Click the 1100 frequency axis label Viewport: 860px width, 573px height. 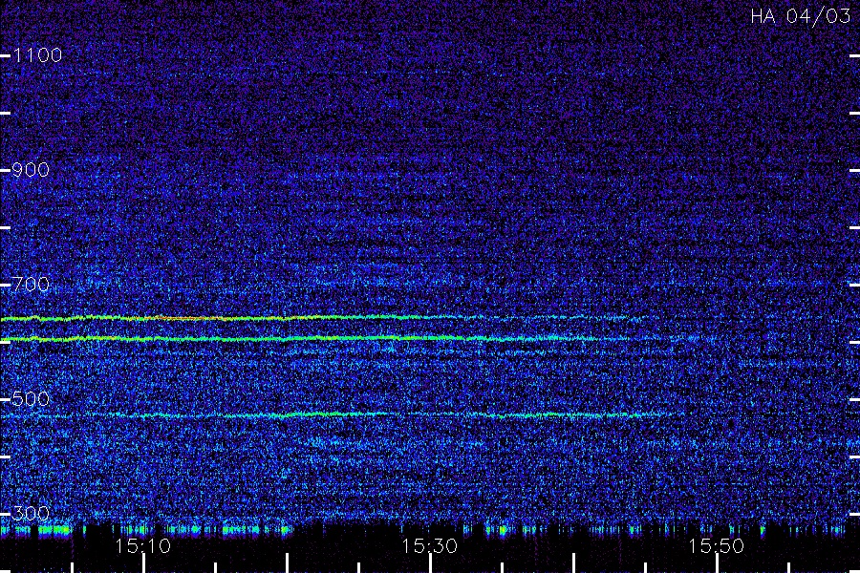pos(37,54)
